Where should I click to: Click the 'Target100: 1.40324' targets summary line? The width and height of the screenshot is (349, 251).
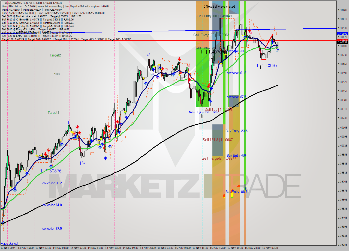point(66,39)
